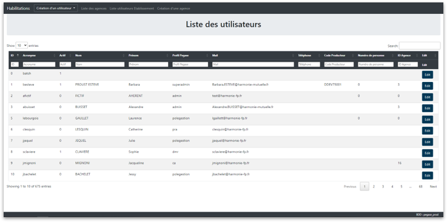
Task: Go to pagination page 4
Action: 392,187
